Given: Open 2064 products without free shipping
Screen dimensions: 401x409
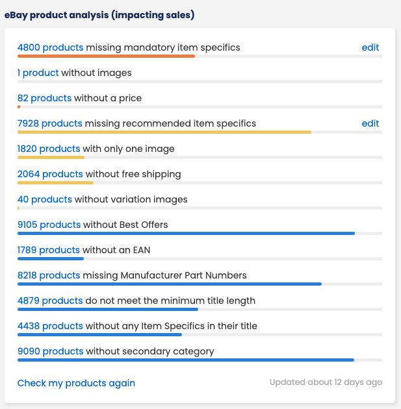Looking at the screenshot, I should coord(50,174).
